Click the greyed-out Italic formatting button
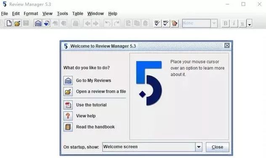 pos(234,23)
